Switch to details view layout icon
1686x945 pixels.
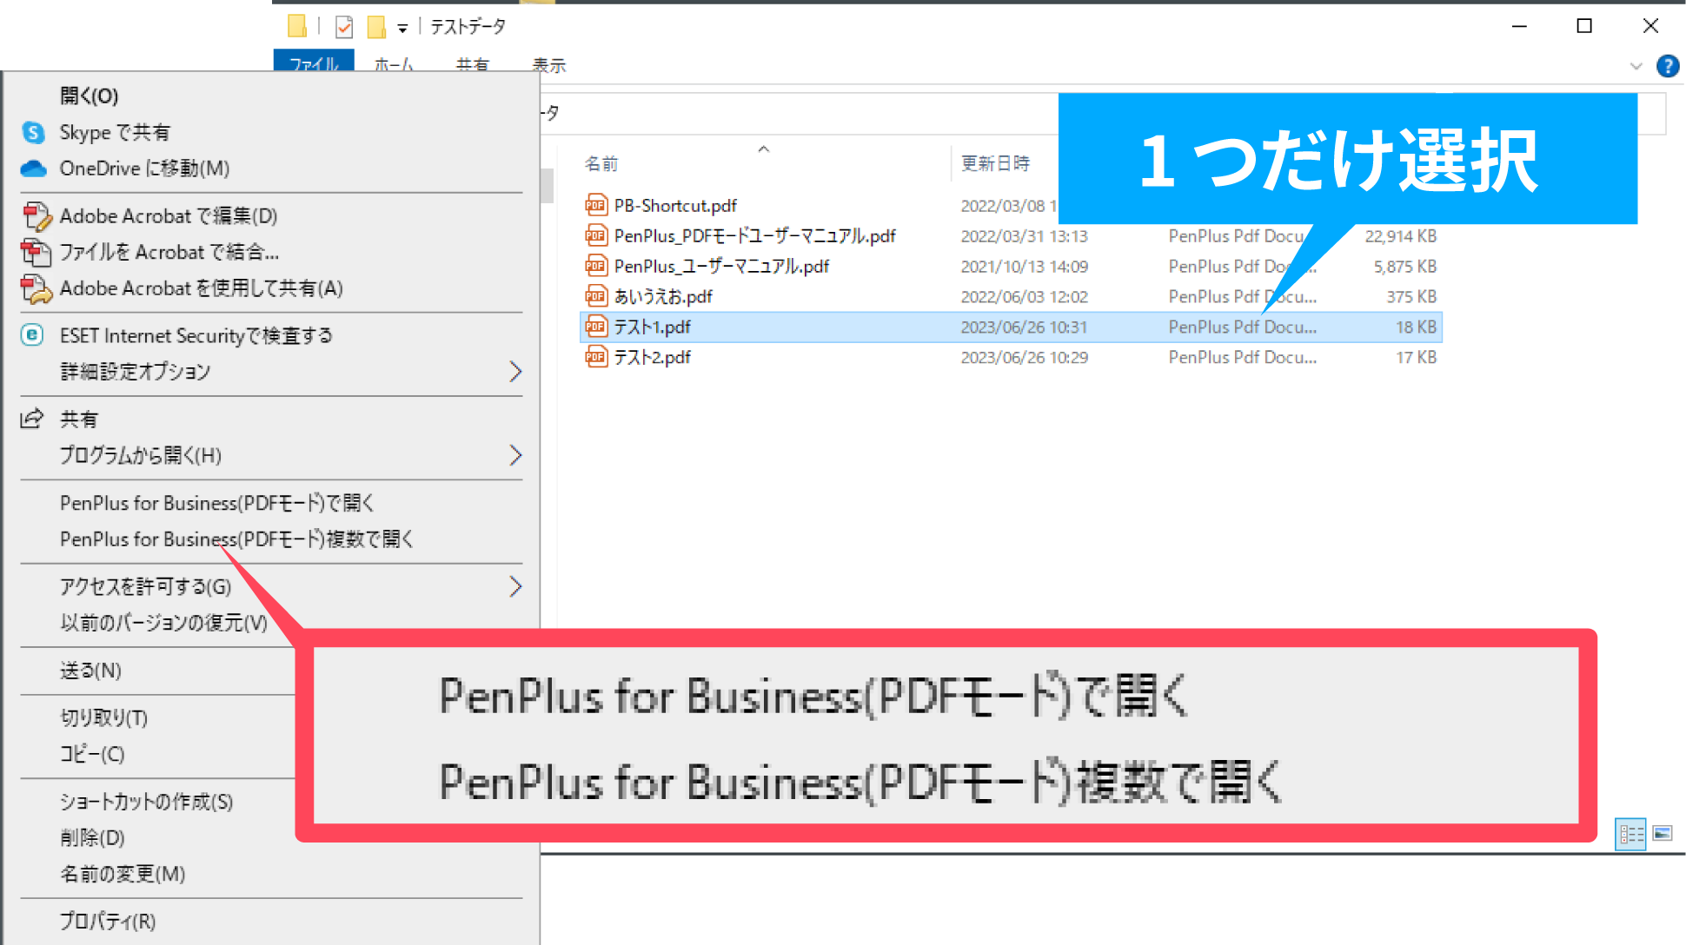coord(1630,834)
